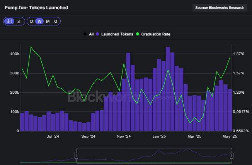Switch to the cumulative chart view icon
This screenshot has width=252, height=165.
pos(19,21)
